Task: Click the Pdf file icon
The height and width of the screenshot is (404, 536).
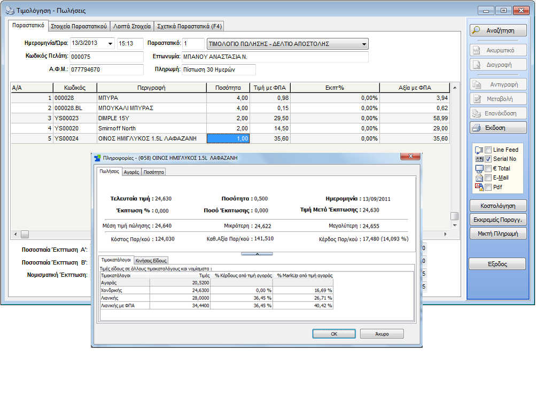Action: coord(479,187)
